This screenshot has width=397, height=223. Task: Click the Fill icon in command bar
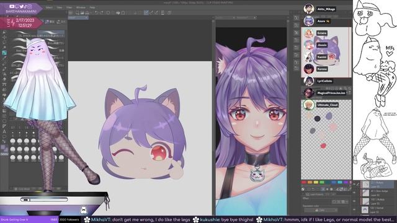pyautogui.click(x=118, y=12)
